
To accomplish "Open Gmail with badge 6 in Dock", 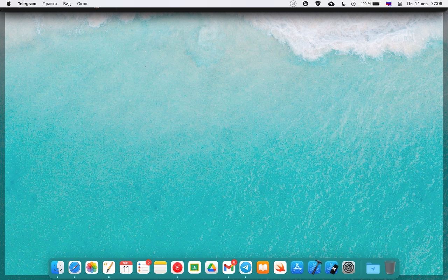I will (x=229, y=268).
